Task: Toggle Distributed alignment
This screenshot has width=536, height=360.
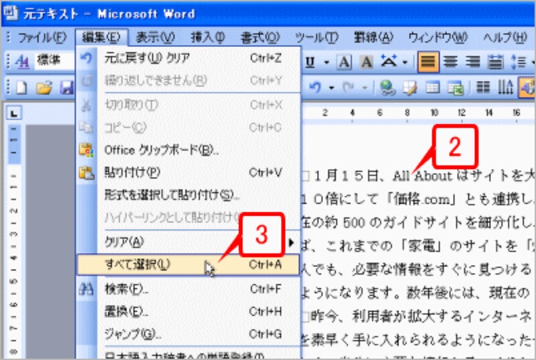Action: coord(495,62)
